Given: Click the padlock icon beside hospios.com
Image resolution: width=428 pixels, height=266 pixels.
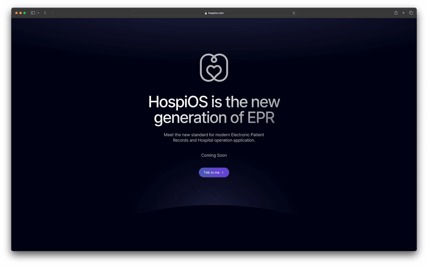Looking at the screenshot, I should (x=206, y=13).
